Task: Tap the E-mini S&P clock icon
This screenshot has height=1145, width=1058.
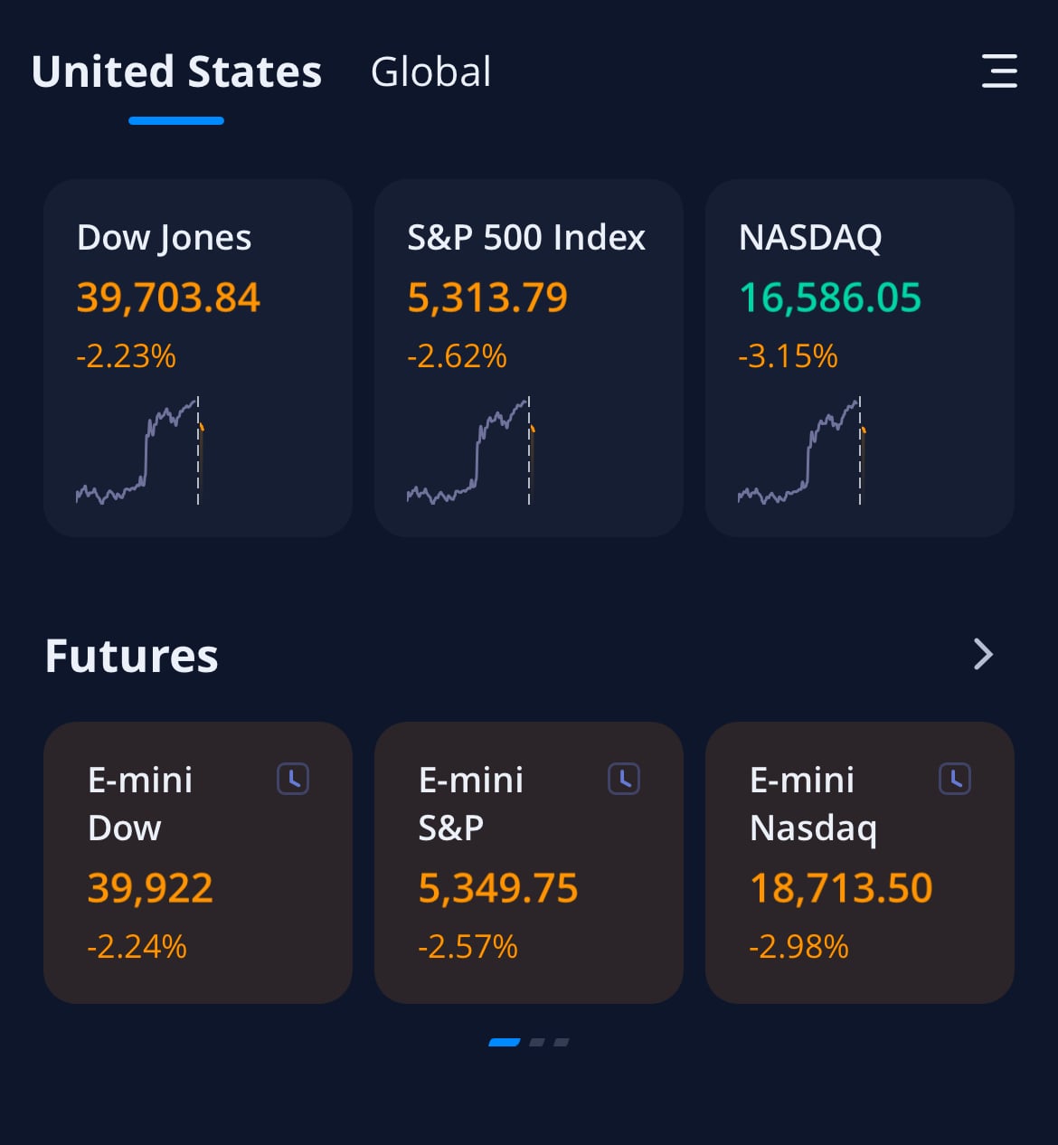Action: click(x=624, y=779)
